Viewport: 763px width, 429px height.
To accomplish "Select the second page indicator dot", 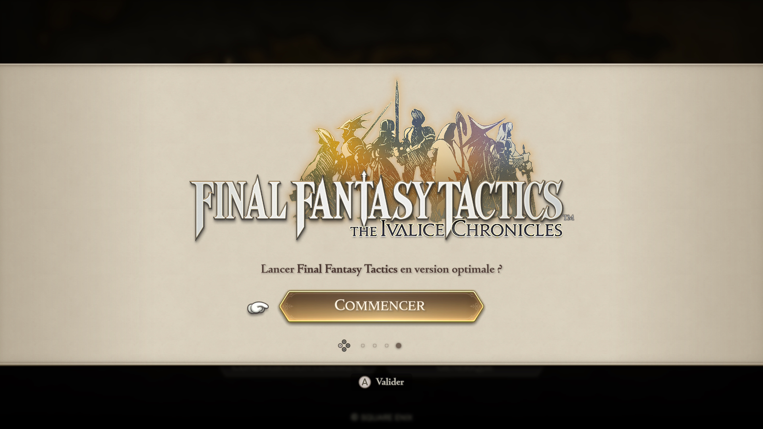I will (374, 346).
